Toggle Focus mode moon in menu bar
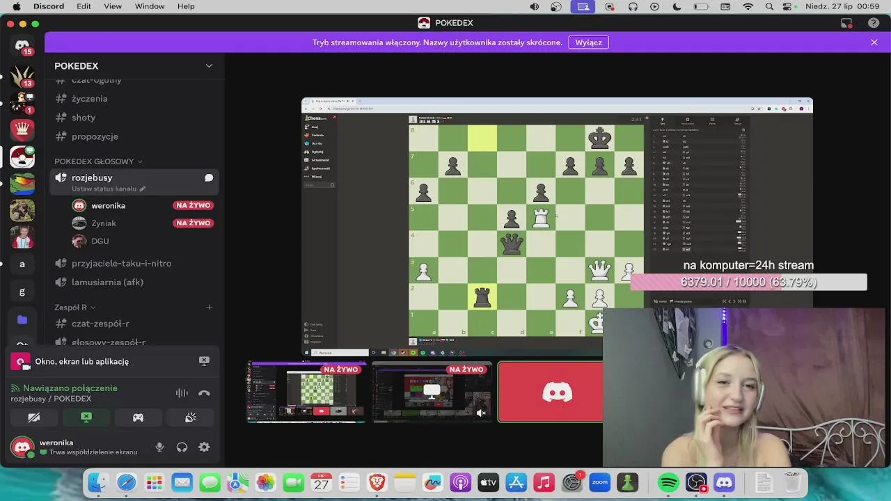The width and height of the screenshot is (891, 501). pos(677,6)
